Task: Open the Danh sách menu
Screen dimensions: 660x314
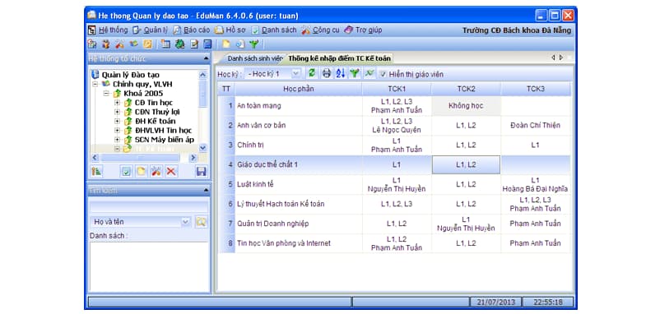Action: click(x=274, y=30)
